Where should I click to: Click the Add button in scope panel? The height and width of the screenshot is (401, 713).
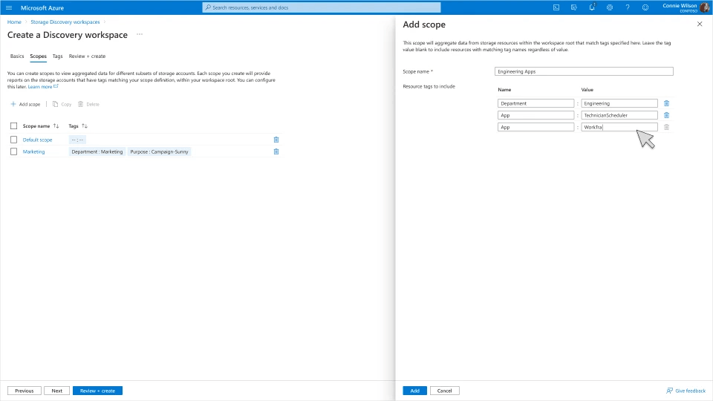(x=414, y=391)
